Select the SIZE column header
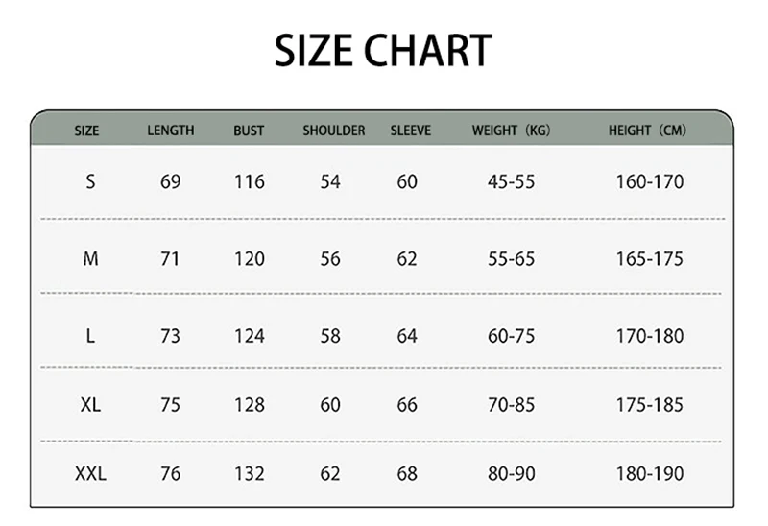The width and height of the screenshot is (768, 526). 86,131
